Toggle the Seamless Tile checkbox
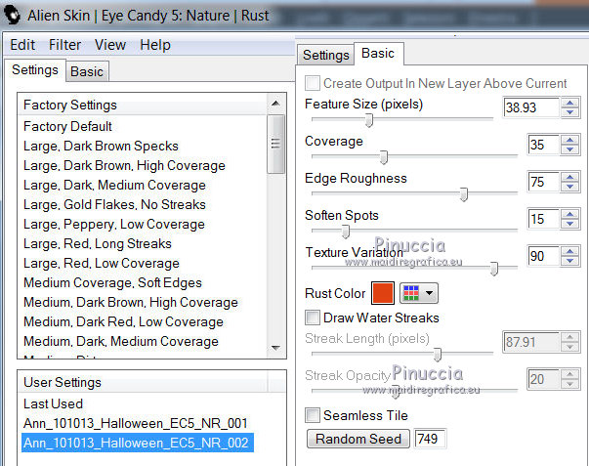The height and width of the screenshot is (466, 589). click(313, 415)
